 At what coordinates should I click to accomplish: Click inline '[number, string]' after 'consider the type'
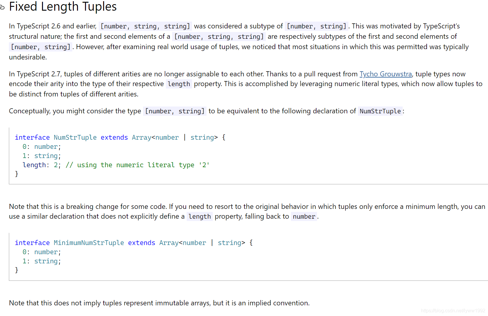click(175, 111)
